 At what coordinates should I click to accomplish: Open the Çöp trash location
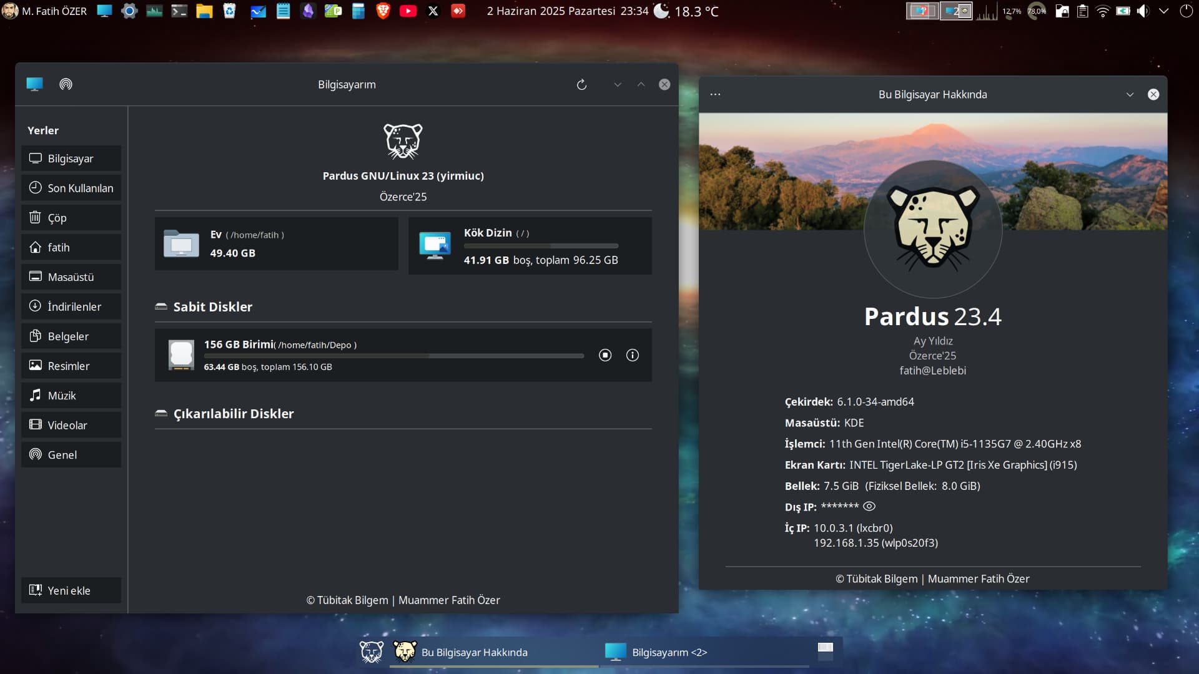(71, 218)
